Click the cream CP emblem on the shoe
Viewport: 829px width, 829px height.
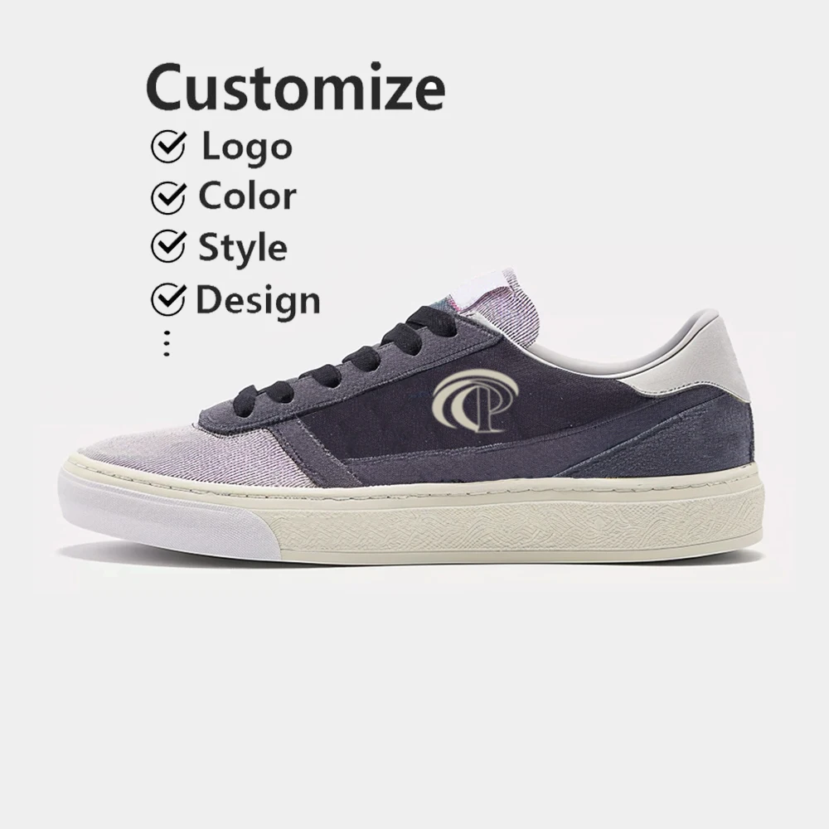point(476,400)
